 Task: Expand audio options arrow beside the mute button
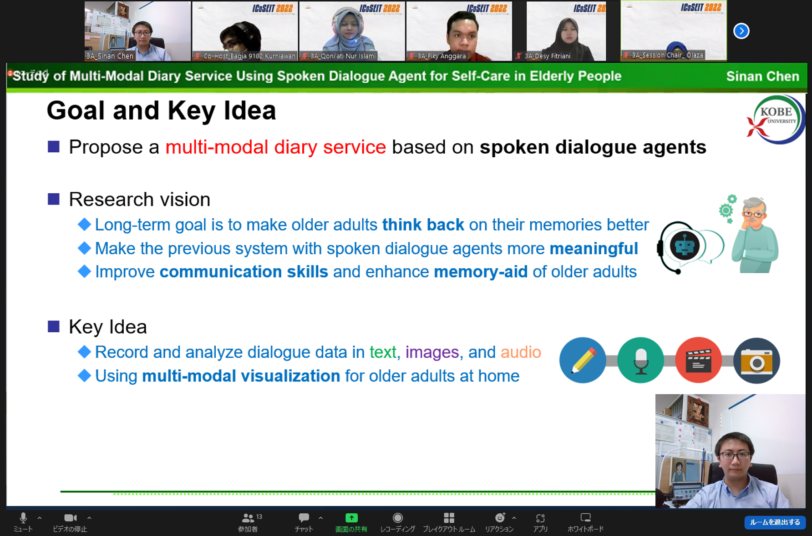click(40, 518)
